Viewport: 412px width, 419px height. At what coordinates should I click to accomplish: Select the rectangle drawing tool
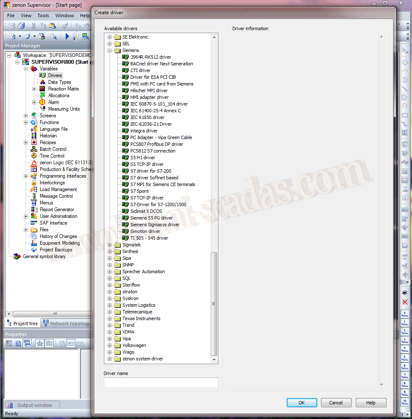click(x=405, y=115)
